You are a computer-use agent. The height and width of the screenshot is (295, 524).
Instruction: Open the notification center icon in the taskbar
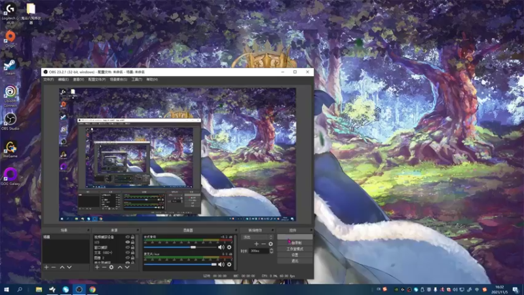coord(516,290)
